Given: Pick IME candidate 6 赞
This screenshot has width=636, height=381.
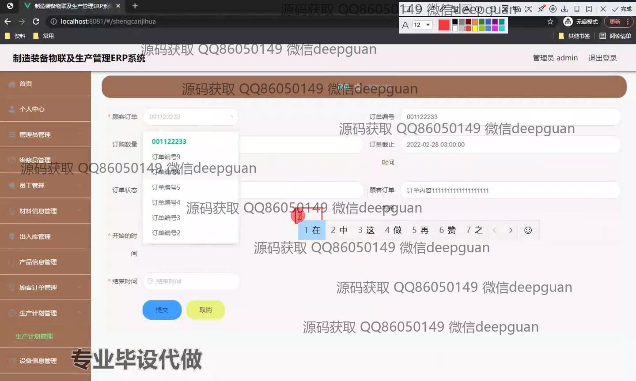Looking at the screenshot, I should click(447, 230).
